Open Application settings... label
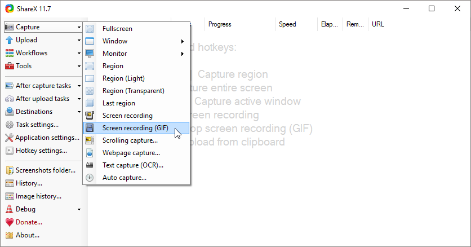The image size is (471, 247). coord(47,138)
